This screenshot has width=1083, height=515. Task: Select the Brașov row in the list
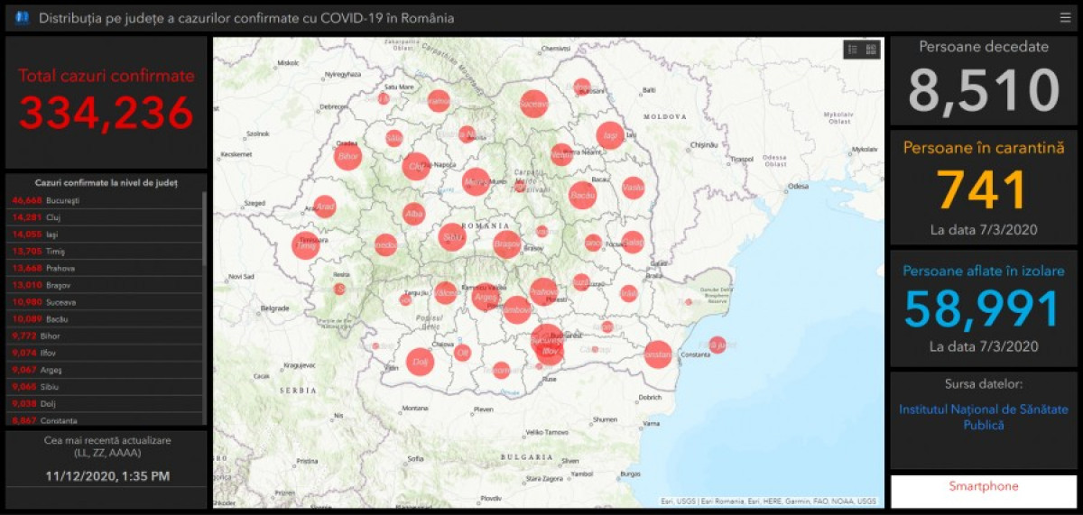(x=104, y=285)
